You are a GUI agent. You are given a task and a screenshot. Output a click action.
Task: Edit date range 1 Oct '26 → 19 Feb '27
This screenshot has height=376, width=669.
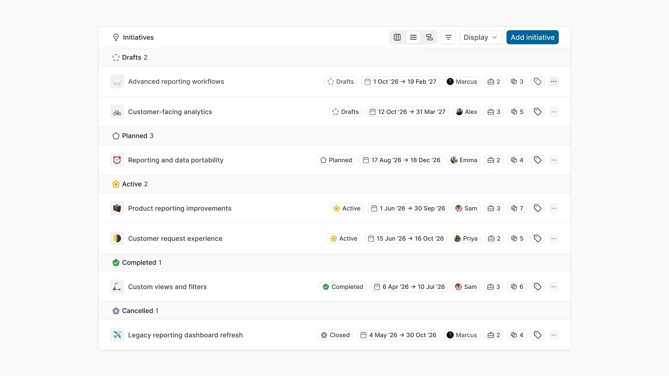[400, 81]
